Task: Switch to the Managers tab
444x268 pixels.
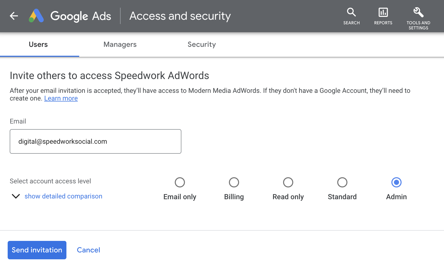Action: point(120,44)
